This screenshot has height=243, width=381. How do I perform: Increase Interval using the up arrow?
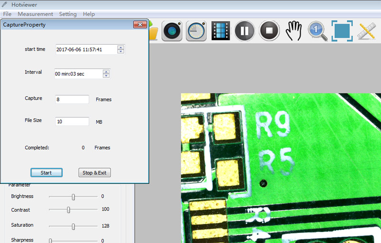click(106, 71)
